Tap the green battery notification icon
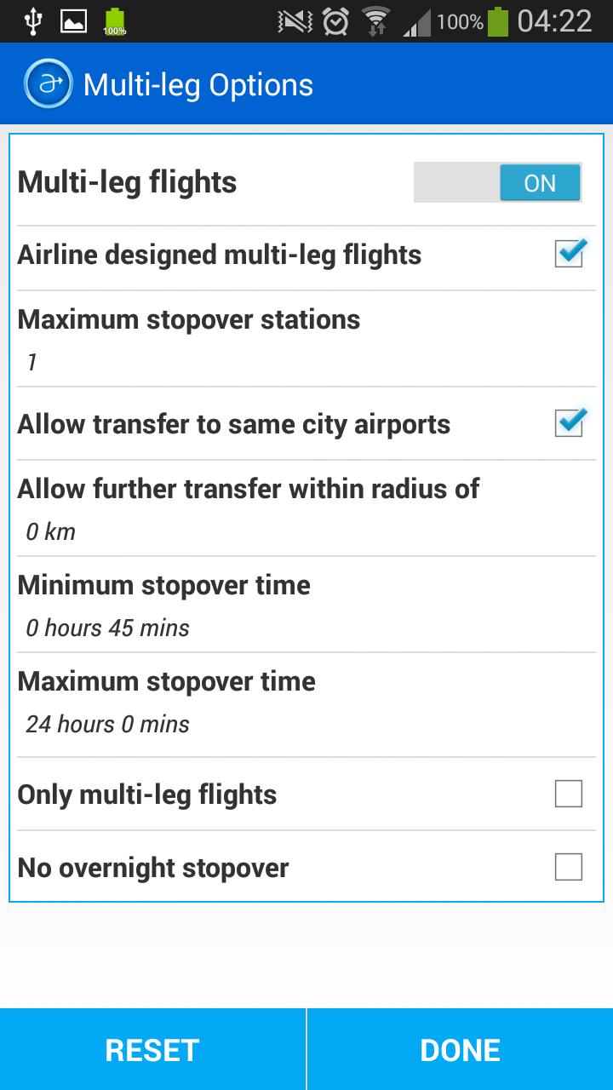The width and height of the screenshot is (613, 1090). click(x=114, y=22)
